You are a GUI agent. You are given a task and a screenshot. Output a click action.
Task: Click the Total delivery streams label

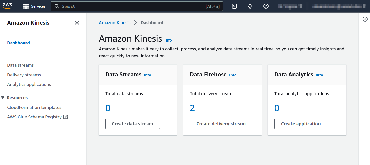pos(212,94)
